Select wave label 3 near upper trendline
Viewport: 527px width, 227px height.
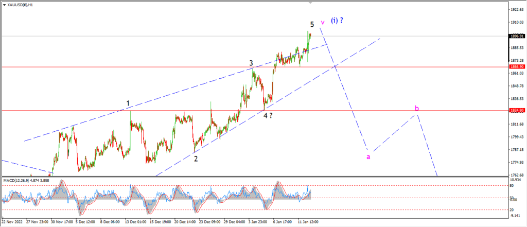251,63
